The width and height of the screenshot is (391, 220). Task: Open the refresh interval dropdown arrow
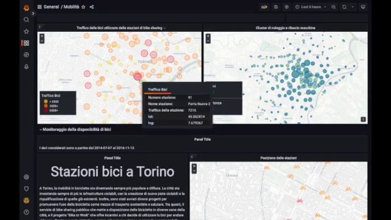[x=353, y=7]
